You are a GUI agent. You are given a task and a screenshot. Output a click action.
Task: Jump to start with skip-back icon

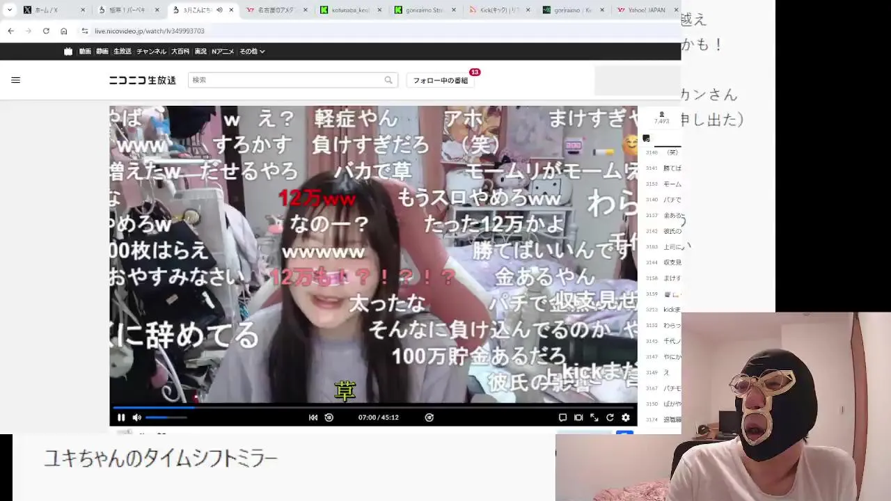(313, 417)
